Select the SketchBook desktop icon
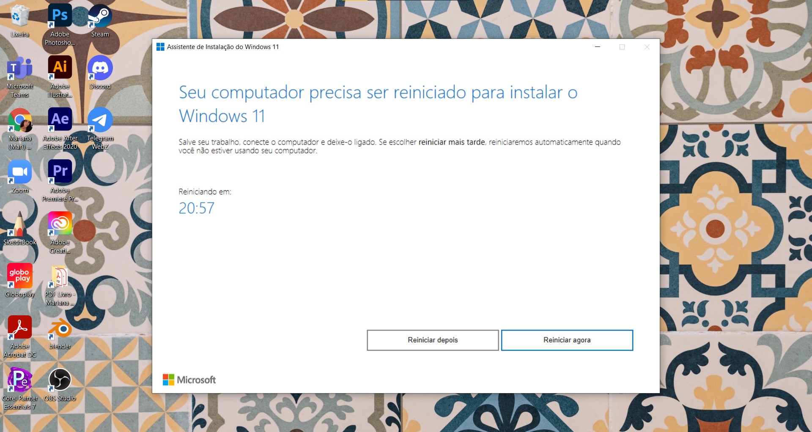 (x=19, y=229)
